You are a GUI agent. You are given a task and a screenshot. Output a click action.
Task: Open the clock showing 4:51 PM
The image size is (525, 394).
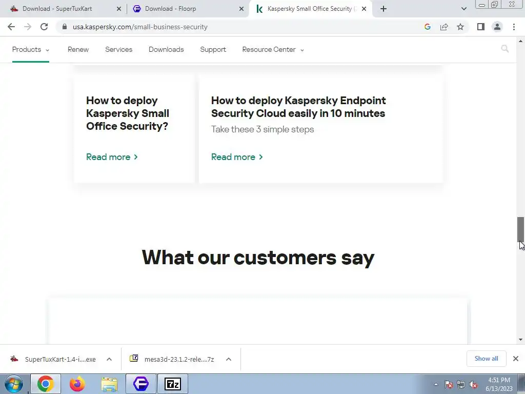499,384
